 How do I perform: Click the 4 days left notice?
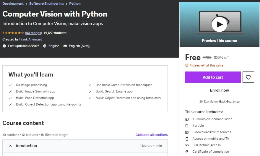tap(207, 65)
